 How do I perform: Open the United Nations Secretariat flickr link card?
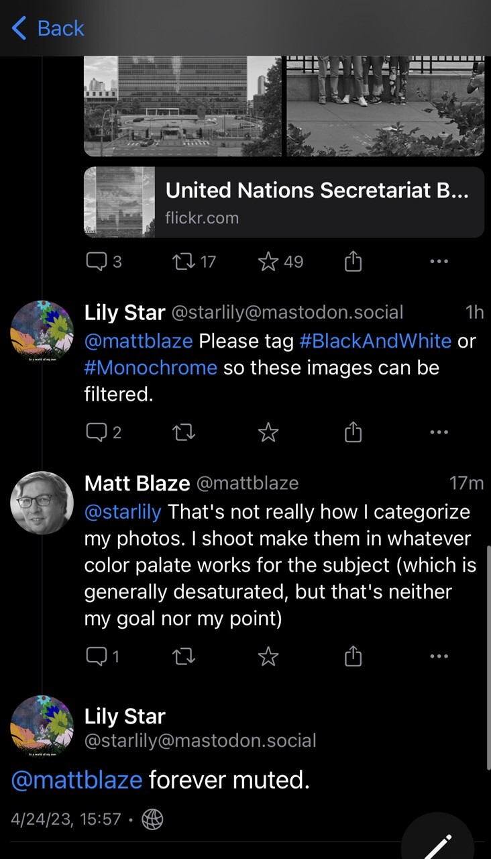click(x=284, y=202)
